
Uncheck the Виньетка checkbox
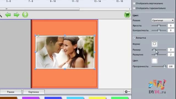point(134,38)
